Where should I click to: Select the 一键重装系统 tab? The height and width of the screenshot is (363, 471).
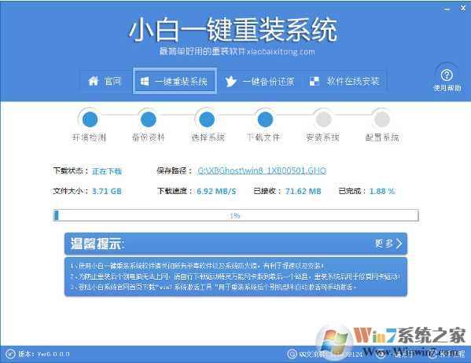175,81
